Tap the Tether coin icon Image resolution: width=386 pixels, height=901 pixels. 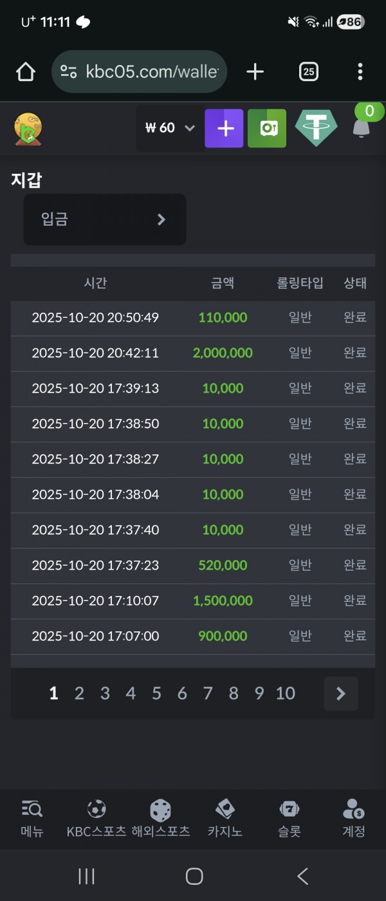coord(316,127)
